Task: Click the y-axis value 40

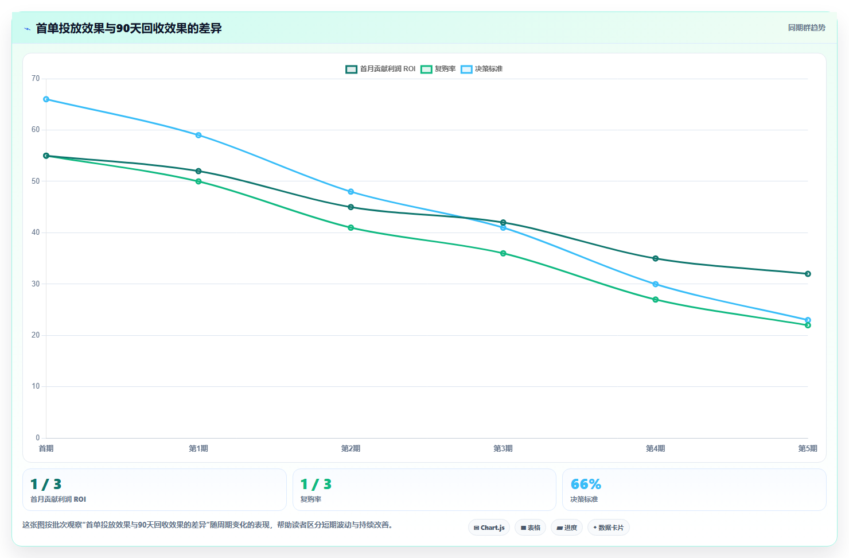Action: point(36,232)
